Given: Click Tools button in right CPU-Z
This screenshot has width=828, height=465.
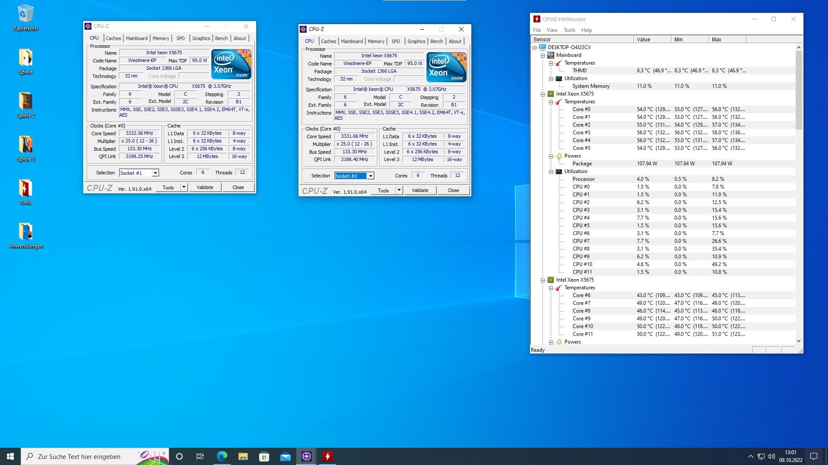Looking at the screenshot, I should coord(383,190).
